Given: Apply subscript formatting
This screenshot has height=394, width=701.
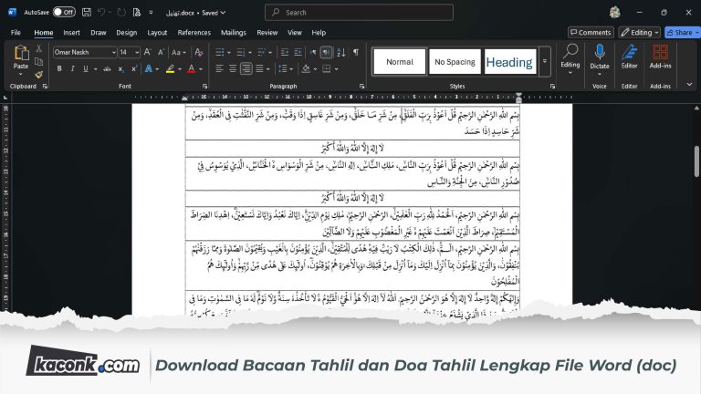Looking at the screenshot, I should tap(120, 68).
